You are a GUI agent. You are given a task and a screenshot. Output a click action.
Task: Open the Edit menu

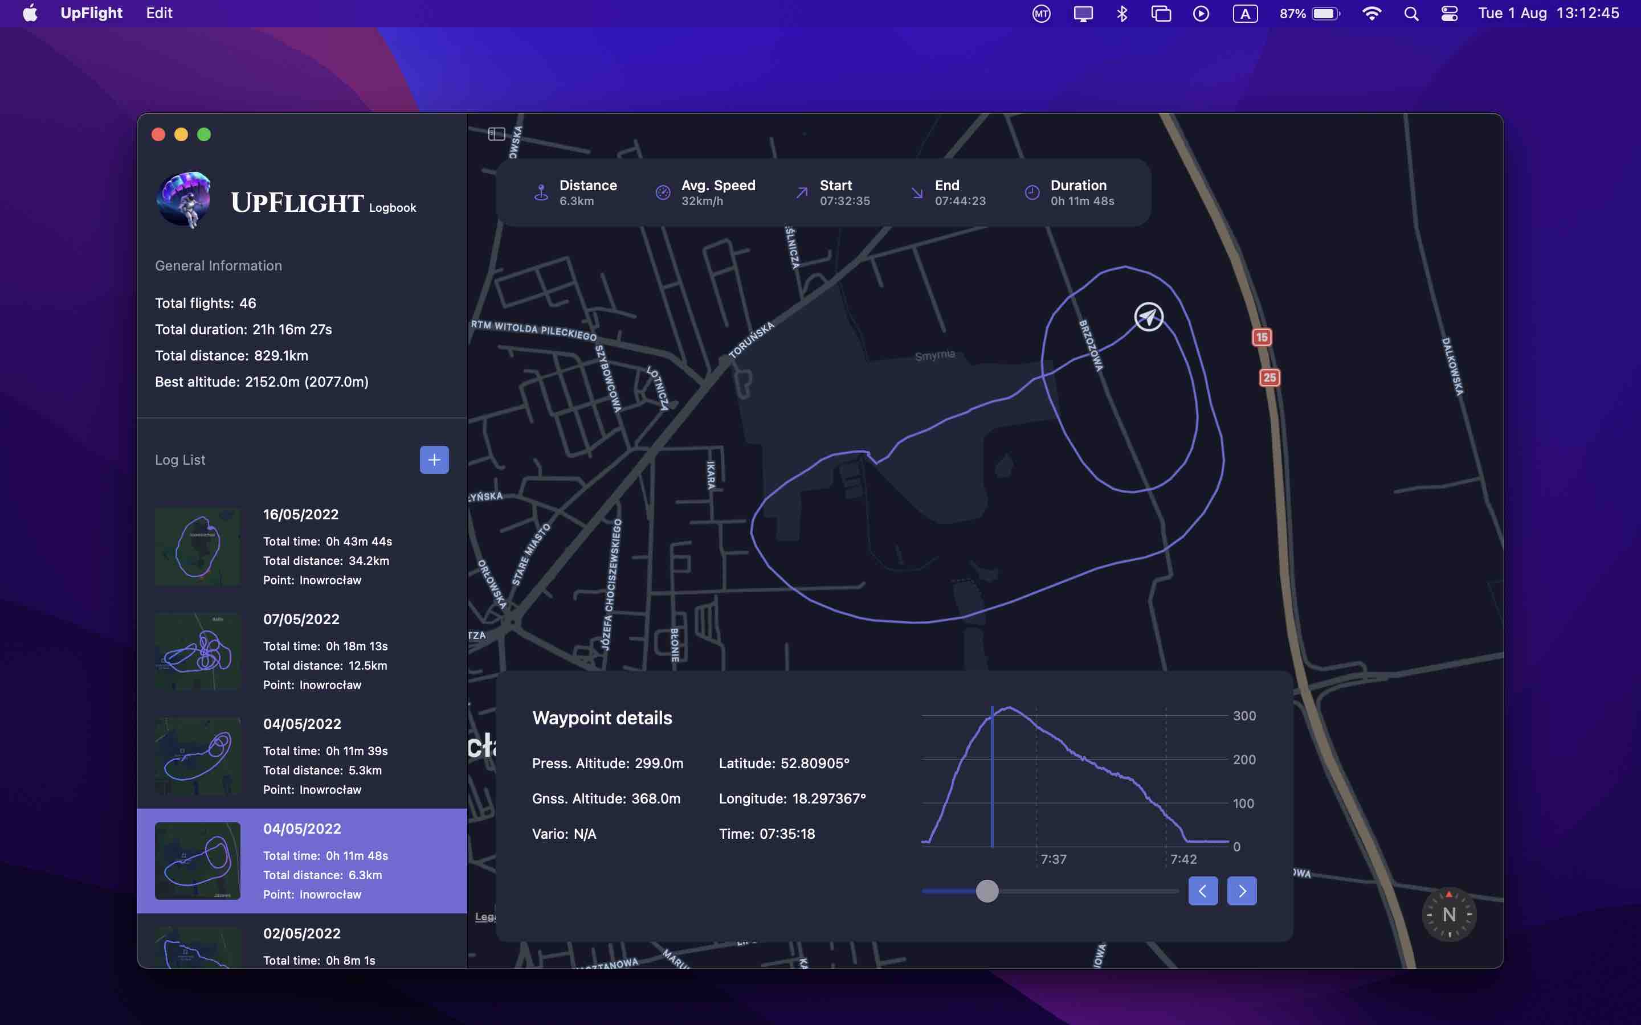[x=160, y=13]
